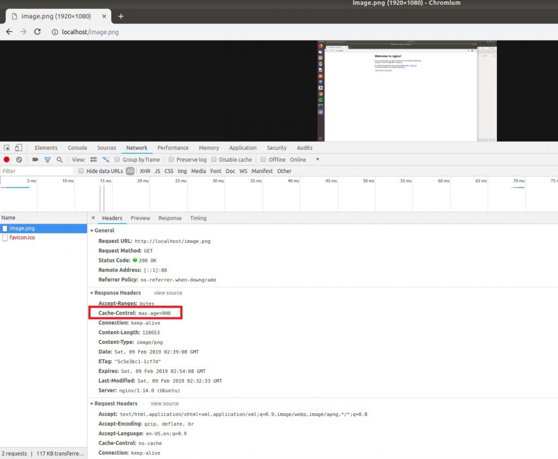The height and width of the screenshot is (459, 558).
Task: Select the image.png file icon in request list
Action: 5,229
